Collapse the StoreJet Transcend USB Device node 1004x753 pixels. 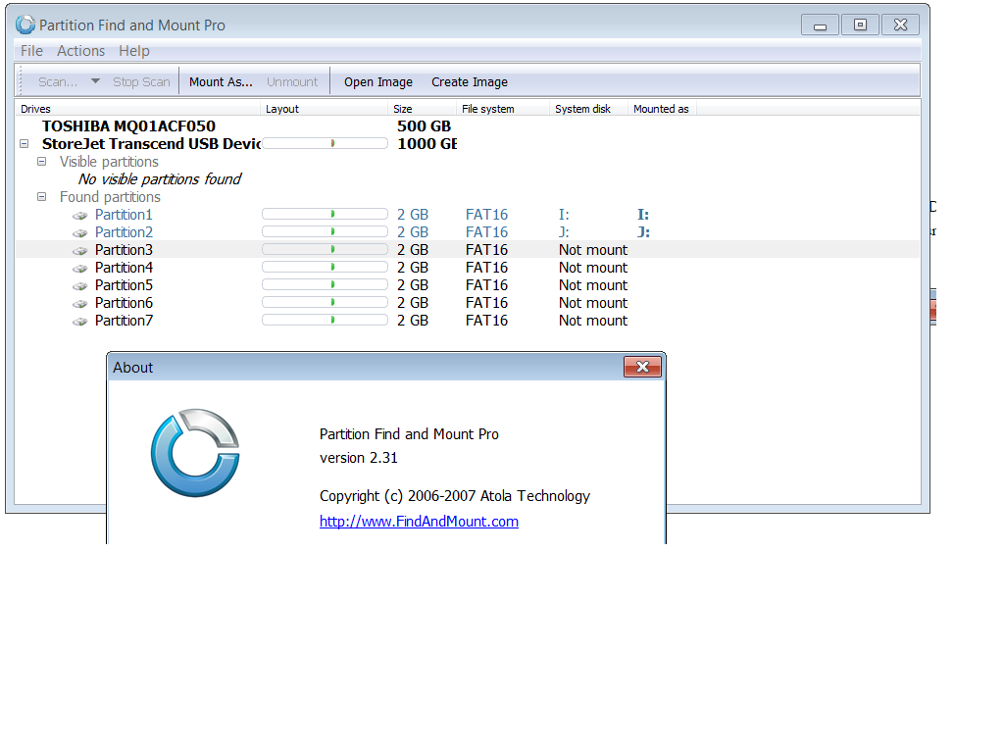[x=25, y=144]
